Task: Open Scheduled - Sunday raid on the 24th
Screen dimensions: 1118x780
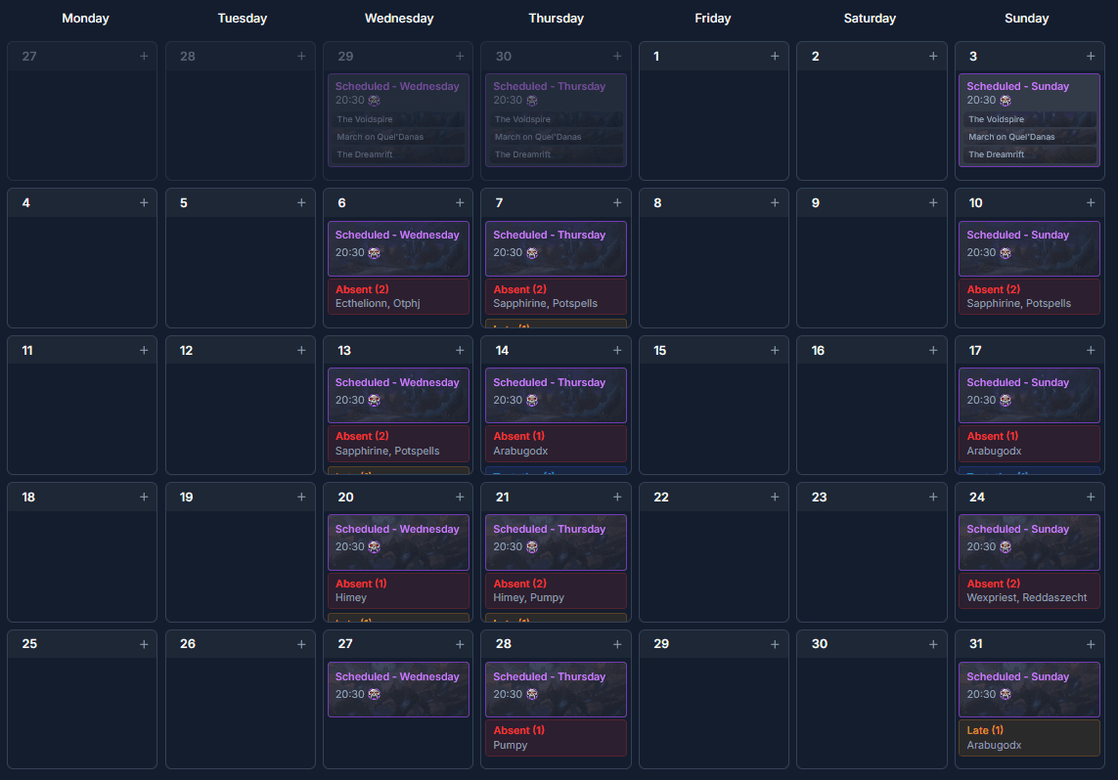Action: pos(1029,542)
